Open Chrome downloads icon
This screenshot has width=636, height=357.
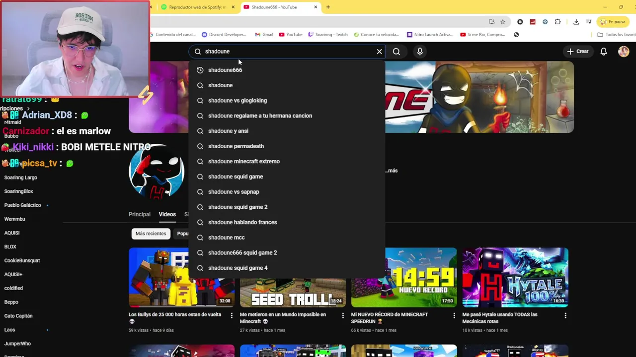[x=576, y=22]
